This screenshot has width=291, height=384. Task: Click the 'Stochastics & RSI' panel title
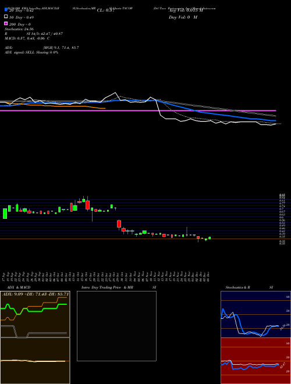249,287
